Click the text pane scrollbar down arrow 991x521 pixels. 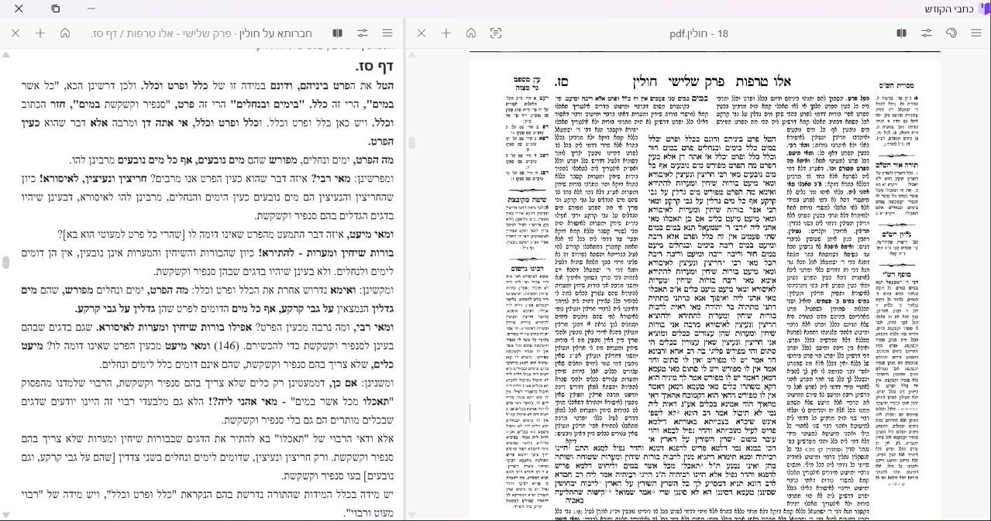coord(6,515)
